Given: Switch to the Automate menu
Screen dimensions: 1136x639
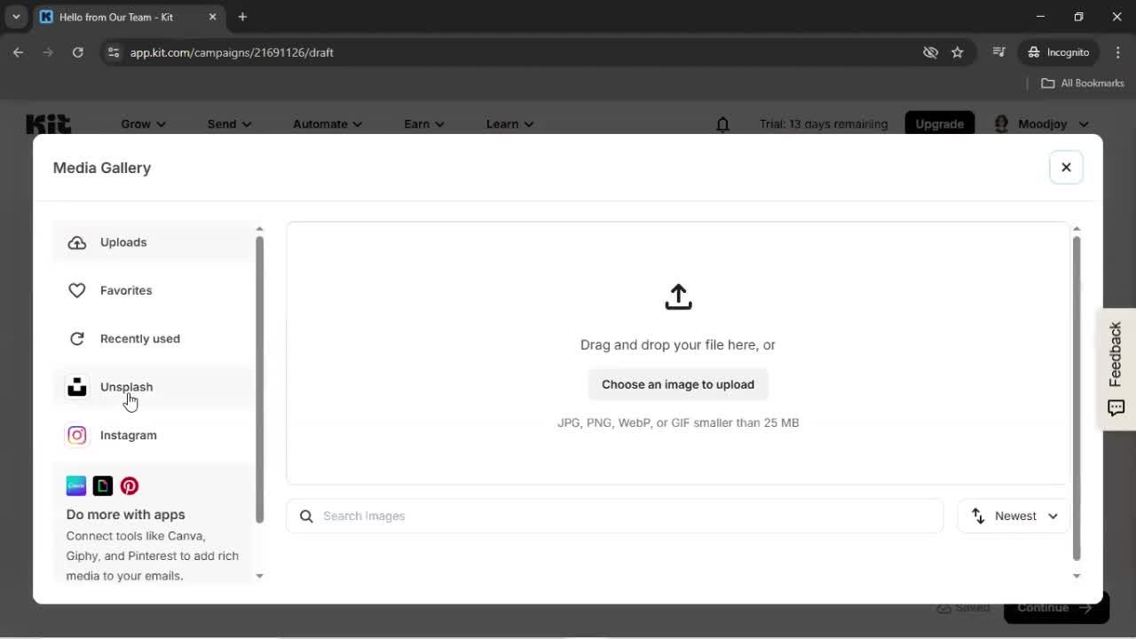Looking at the screenshot, I should point(326,124).
